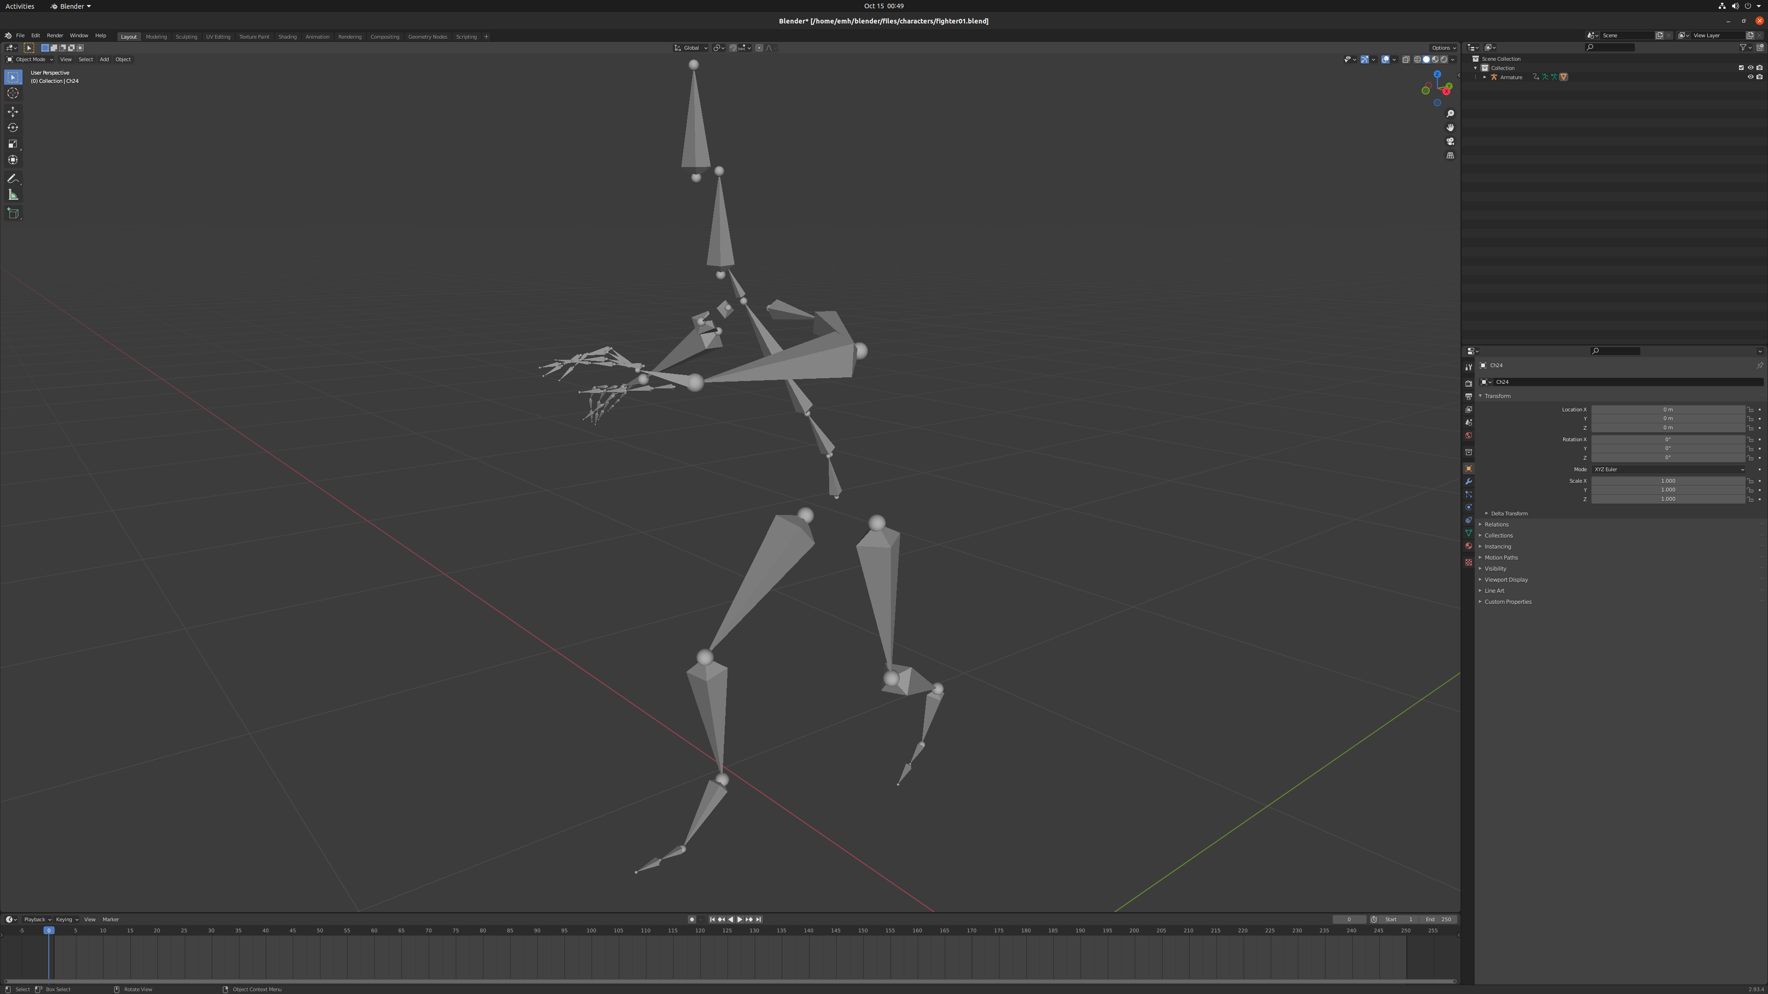
Task: Open the viewport Options dropdown
Action: (x=1443, y=48)
